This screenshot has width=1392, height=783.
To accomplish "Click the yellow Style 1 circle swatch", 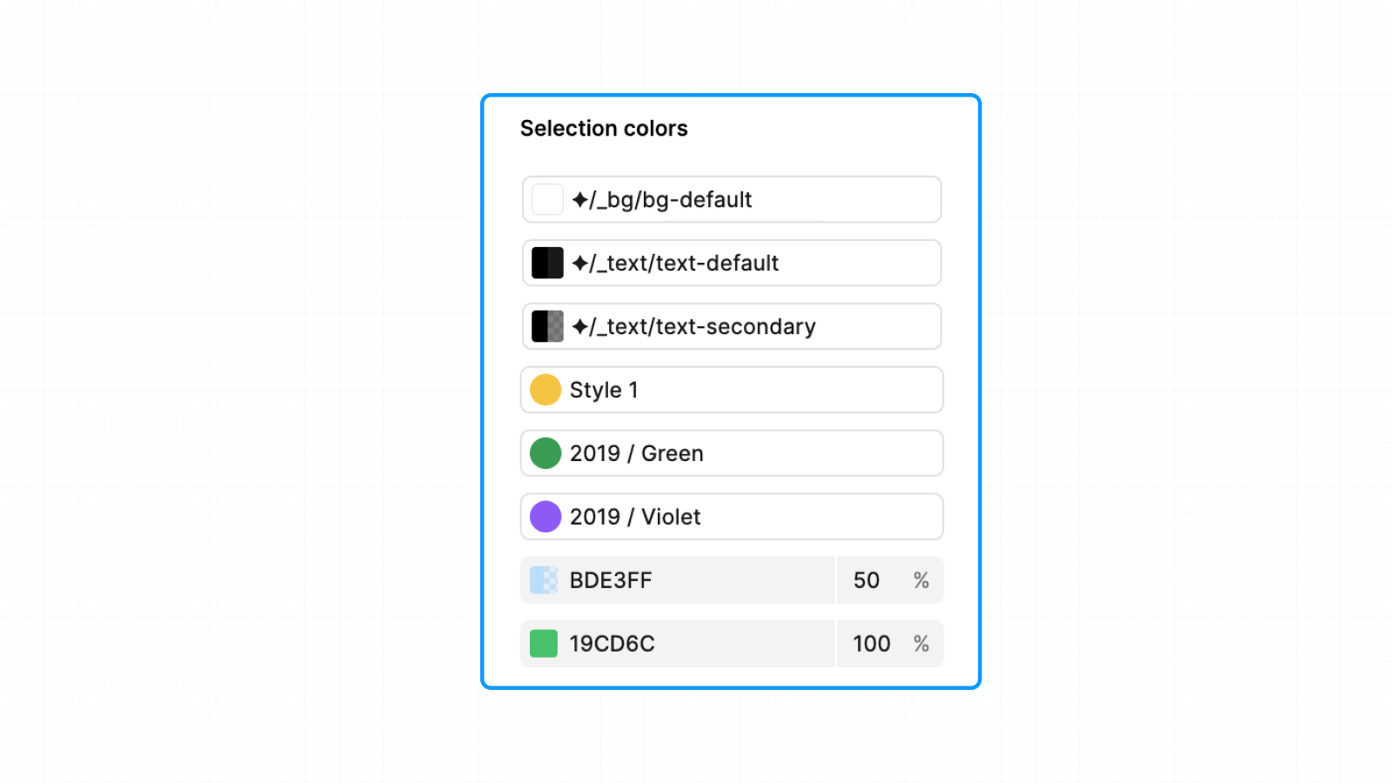I will (545, 390).
